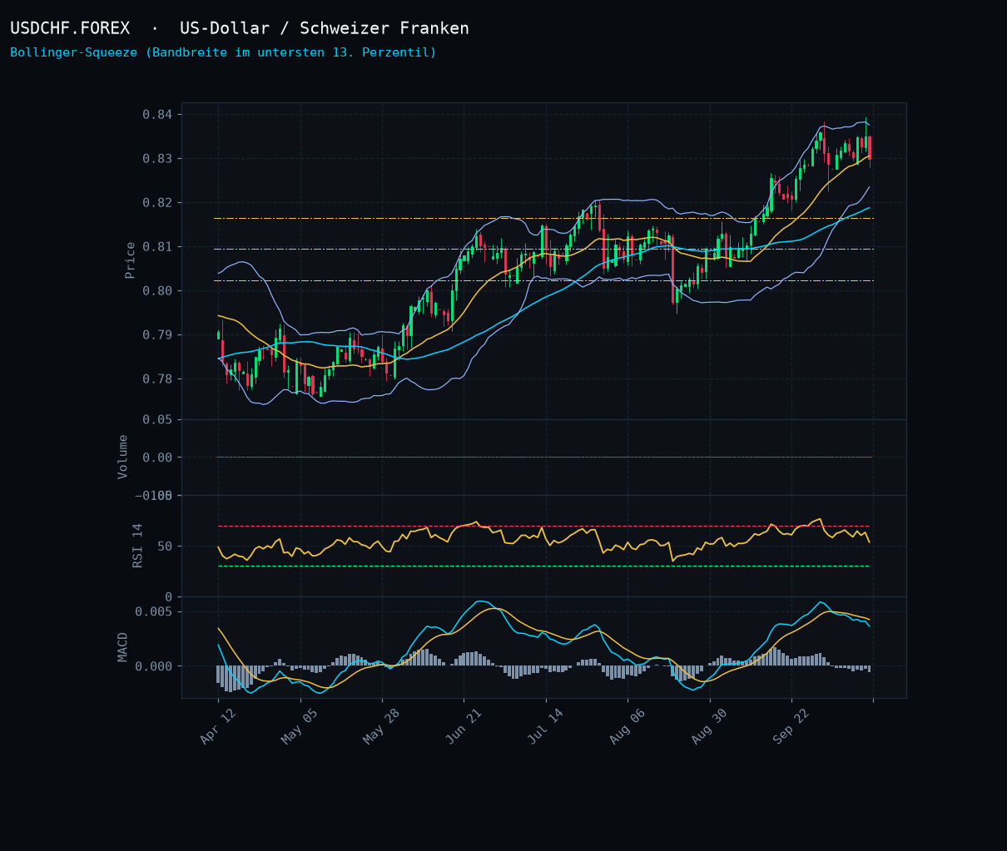Click the Volume axis title
This screenshot has height=851, width=1007.
click(122, 457)
